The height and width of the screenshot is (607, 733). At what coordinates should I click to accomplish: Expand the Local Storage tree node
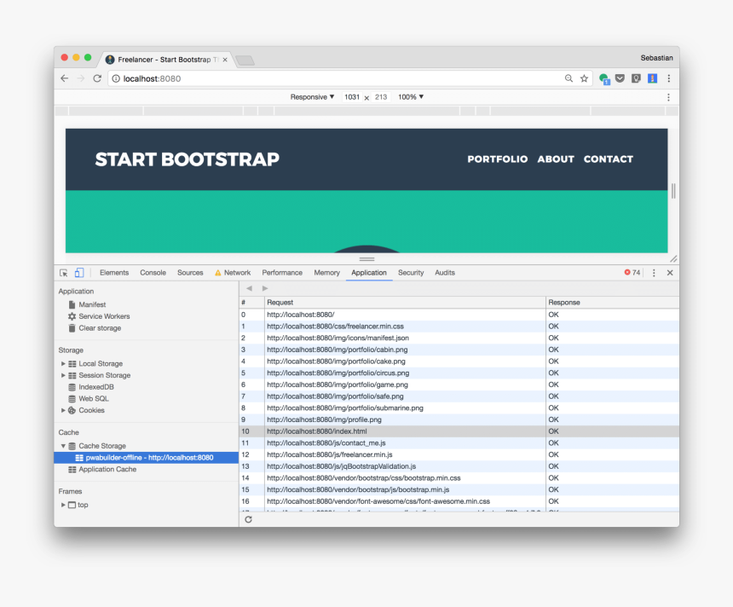pos(63,364)
